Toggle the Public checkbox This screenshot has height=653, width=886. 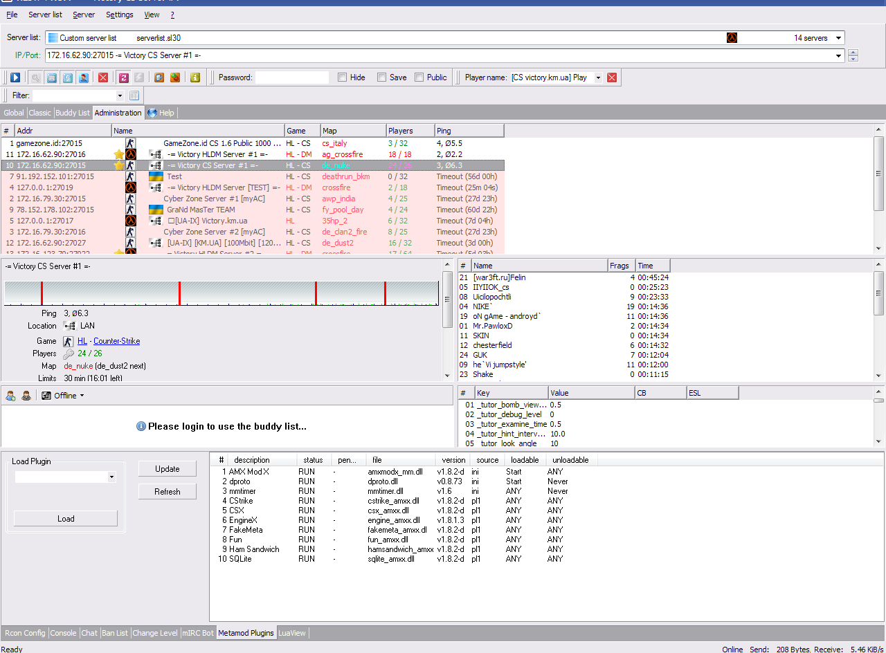(x=419, y=77)
